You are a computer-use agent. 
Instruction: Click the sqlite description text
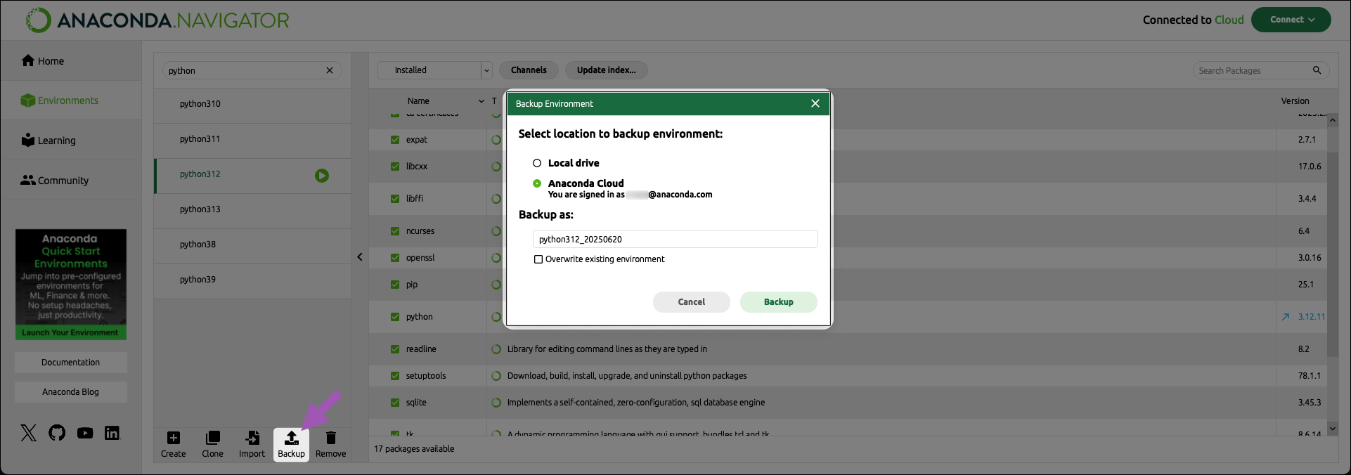click(x=636, y=403)
